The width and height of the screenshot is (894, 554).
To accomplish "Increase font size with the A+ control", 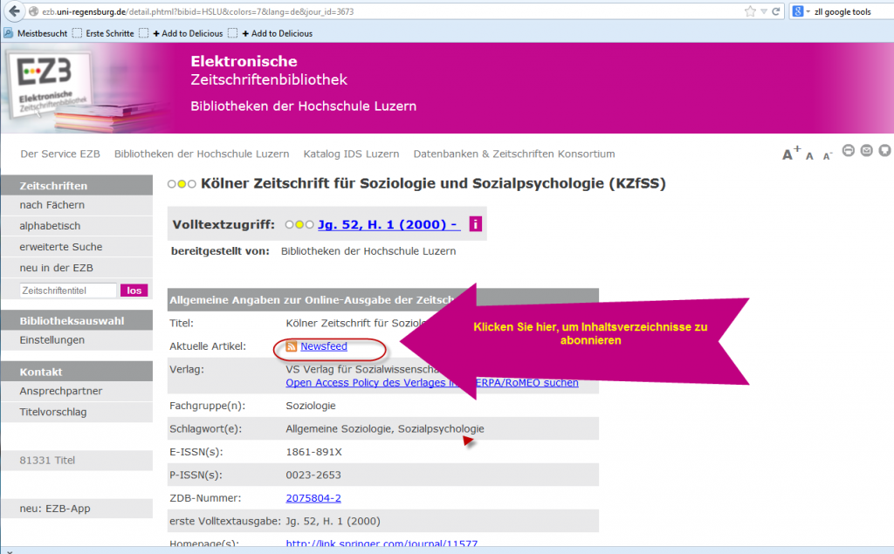I will click(791, 152).
